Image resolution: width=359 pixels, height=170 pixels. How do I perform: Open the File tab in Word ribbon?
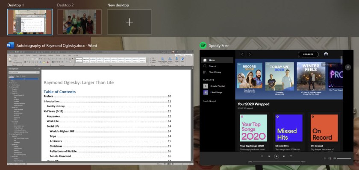[10, 55]
